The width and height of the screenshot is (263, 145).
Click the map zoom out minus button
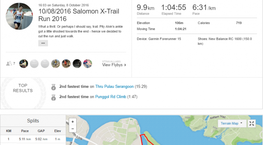point(73,129)
